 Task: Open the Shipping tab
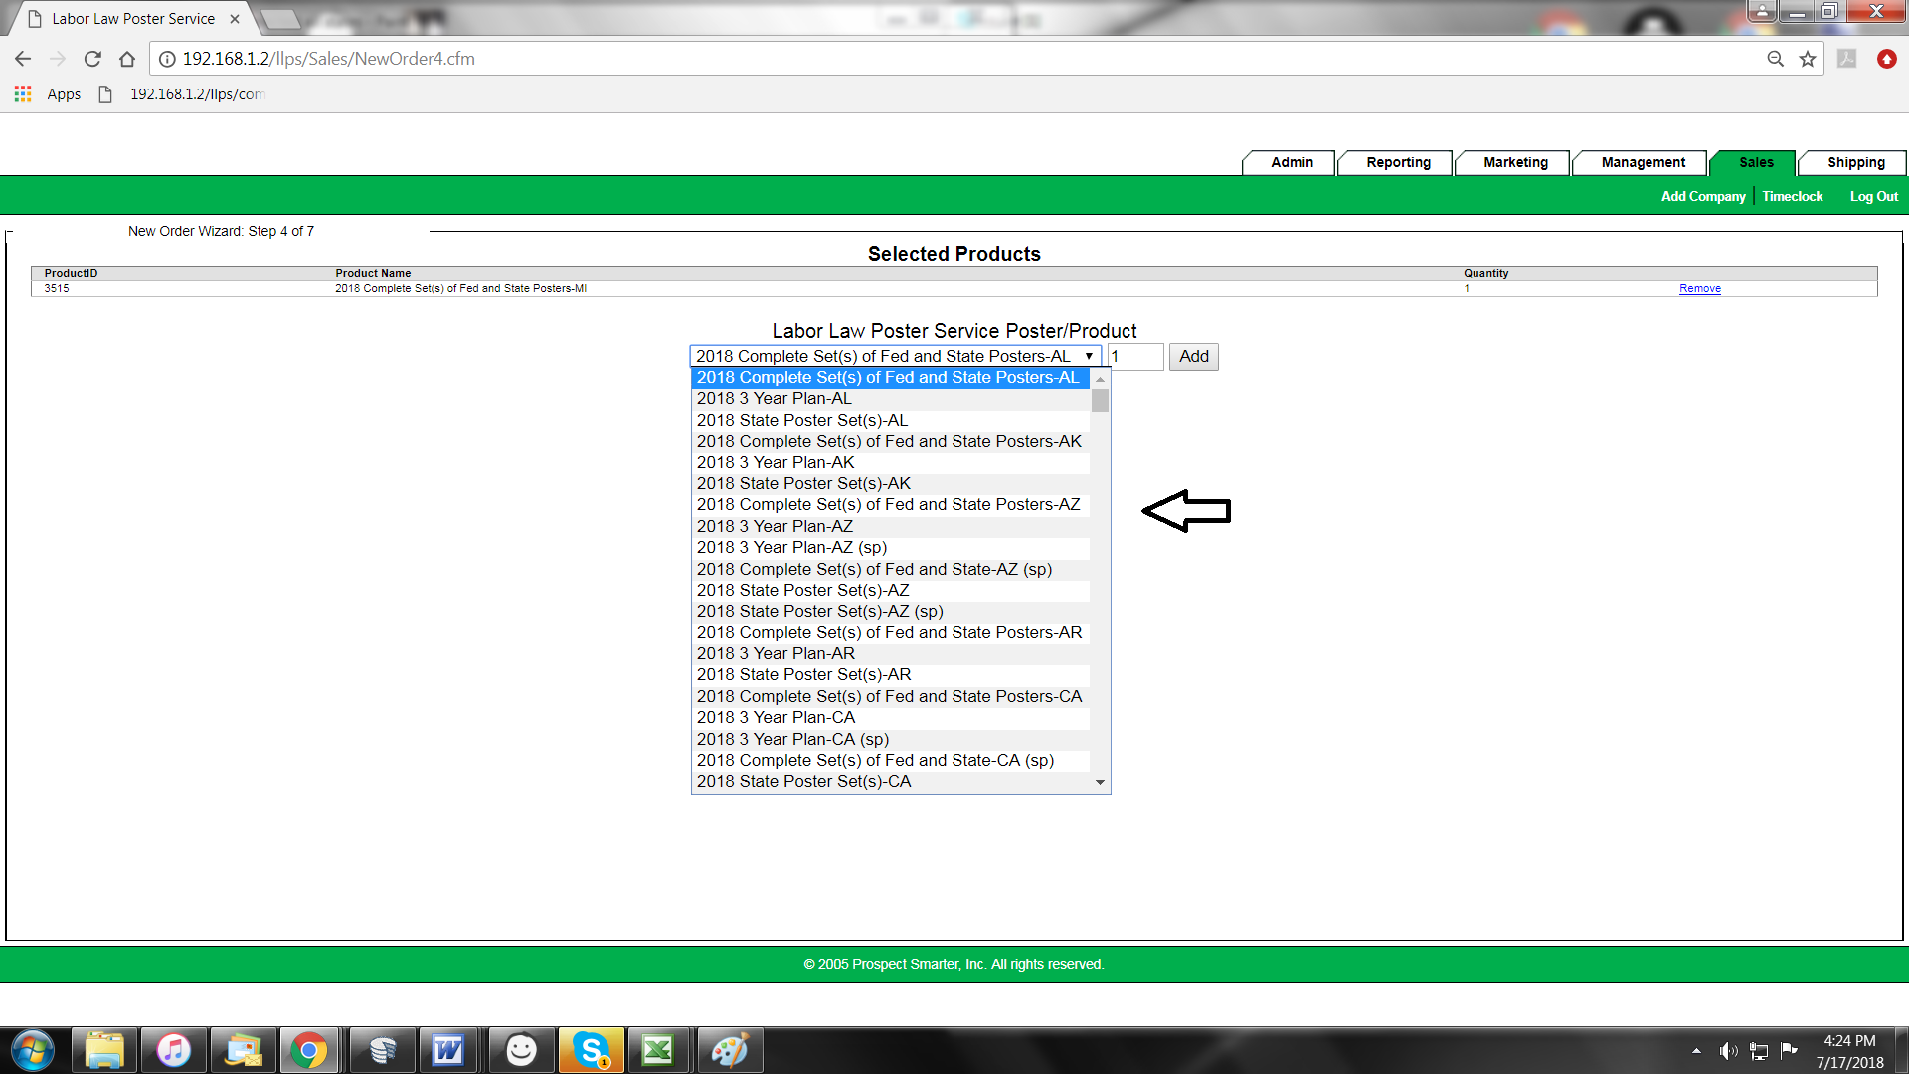[1855, 162]
